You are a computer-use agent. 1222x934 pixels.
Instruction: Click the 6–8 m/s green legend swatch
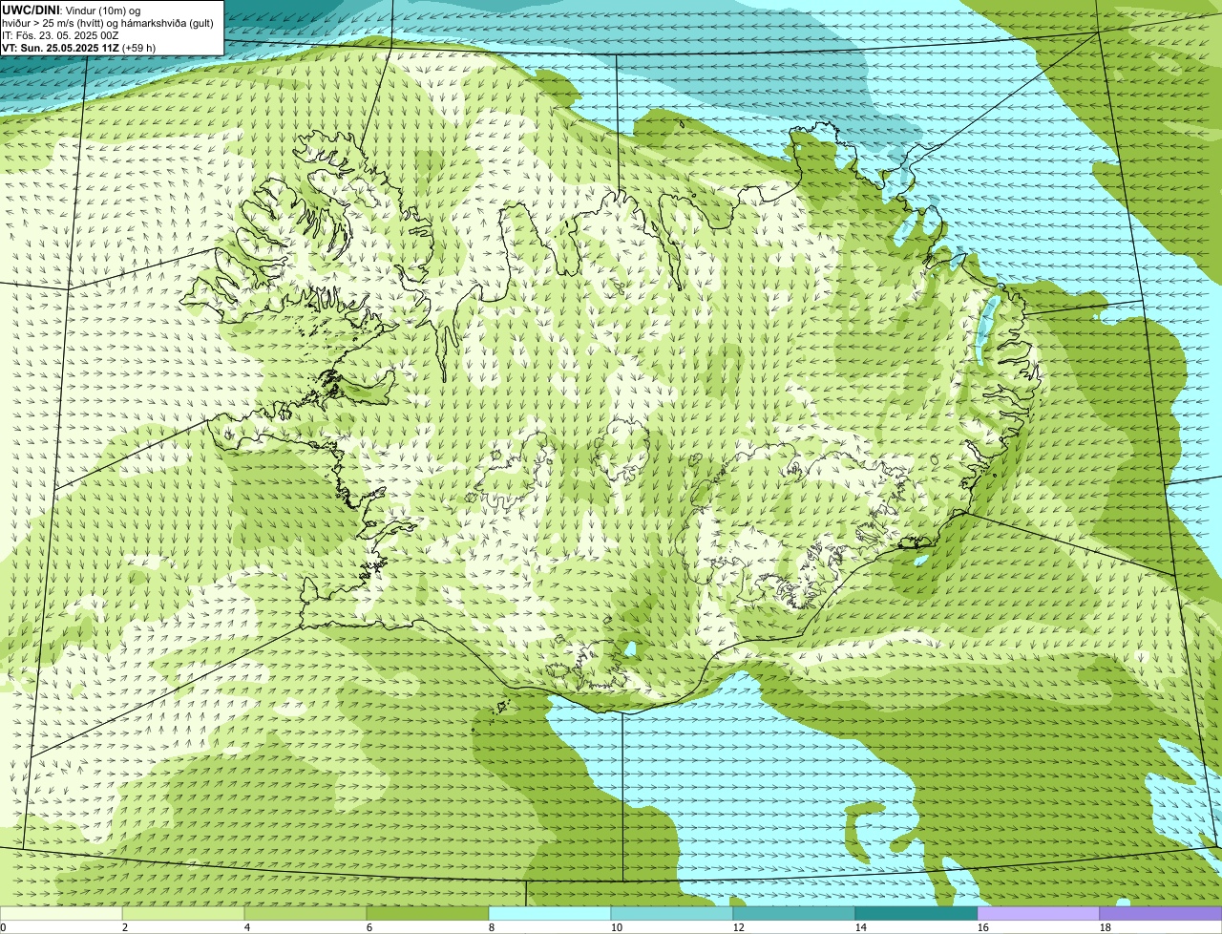(428, 913)
